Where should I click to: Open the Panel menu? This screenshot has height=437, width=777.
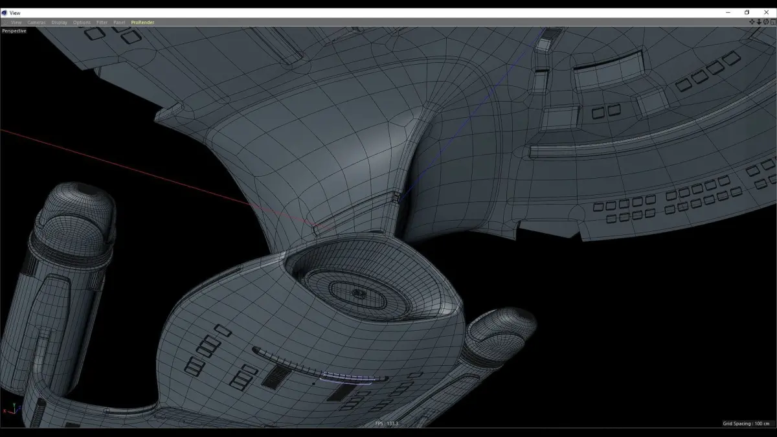coord(119,23)
